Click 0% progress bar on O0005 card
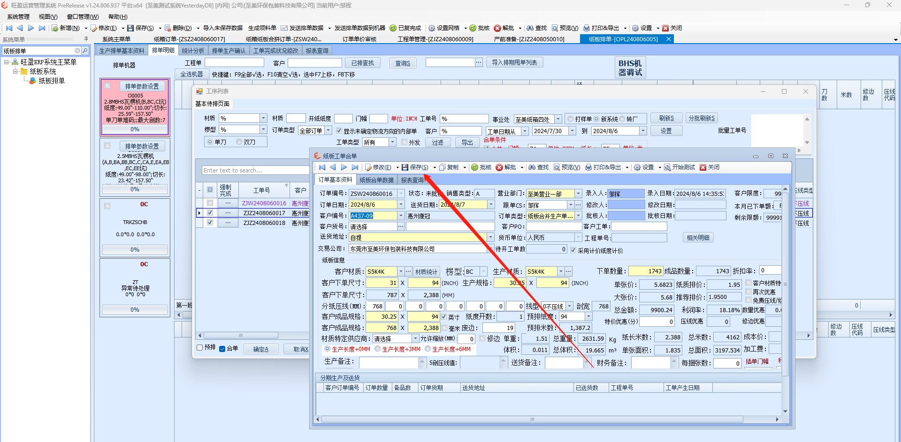The image size is (901, 442). [x=135, y=129]
